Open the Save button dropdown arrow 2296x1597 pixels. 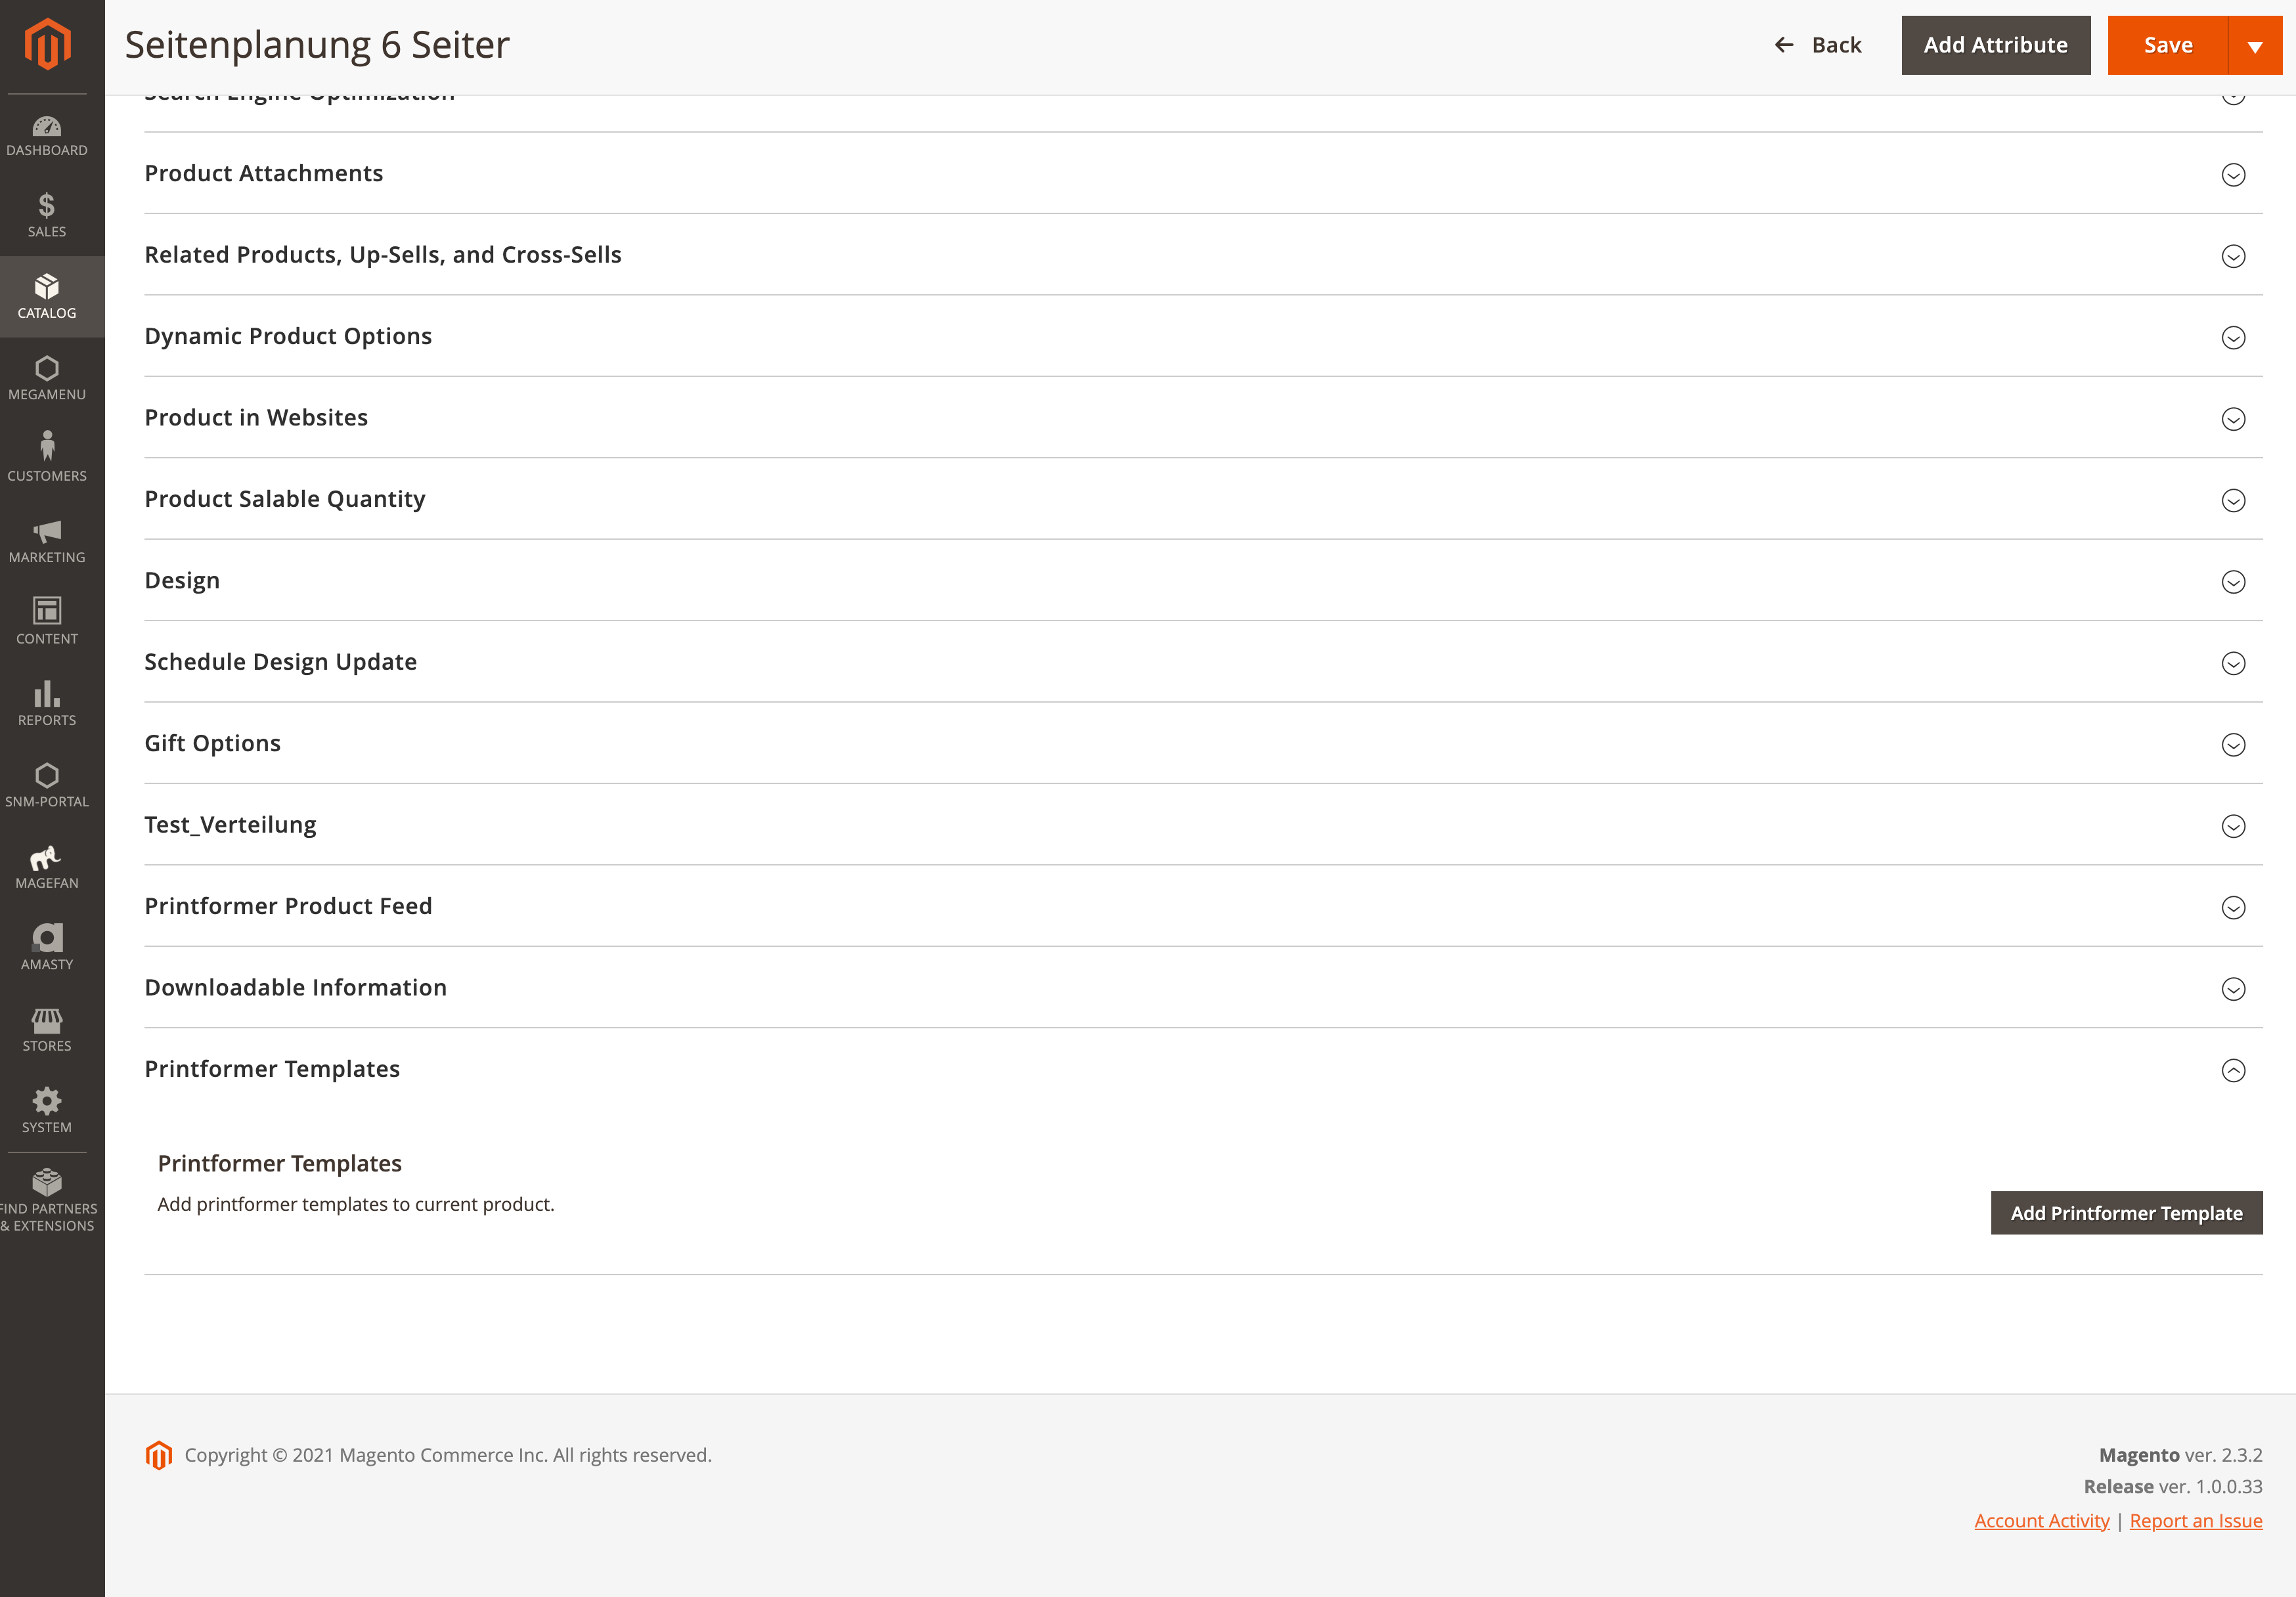click(2254, 46)
